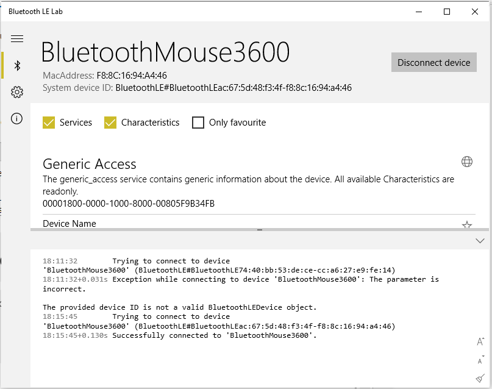Open the Bluetooth devices page

point(17,66)
